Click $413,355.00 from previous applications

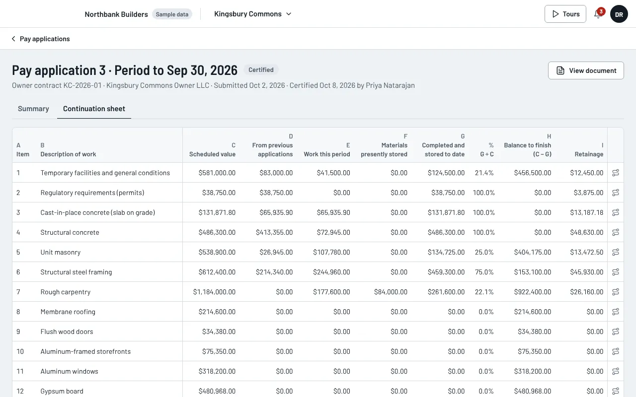274,232
